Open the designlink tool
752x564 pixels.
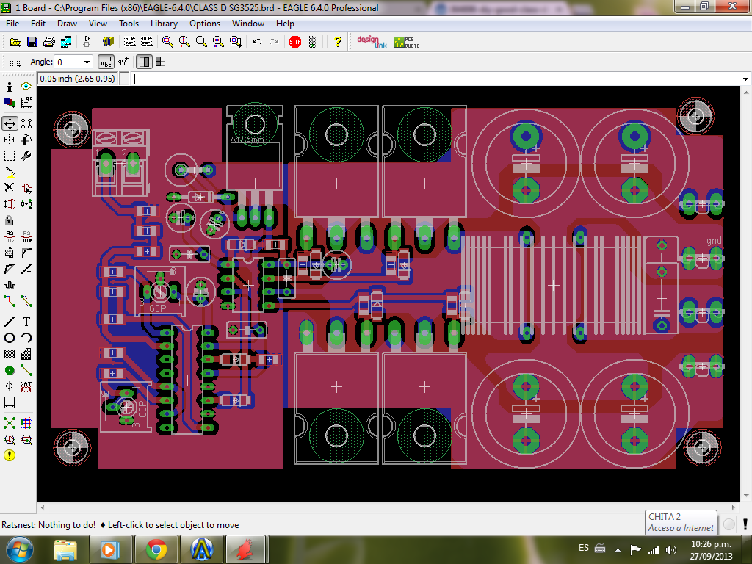coord(372,42)
